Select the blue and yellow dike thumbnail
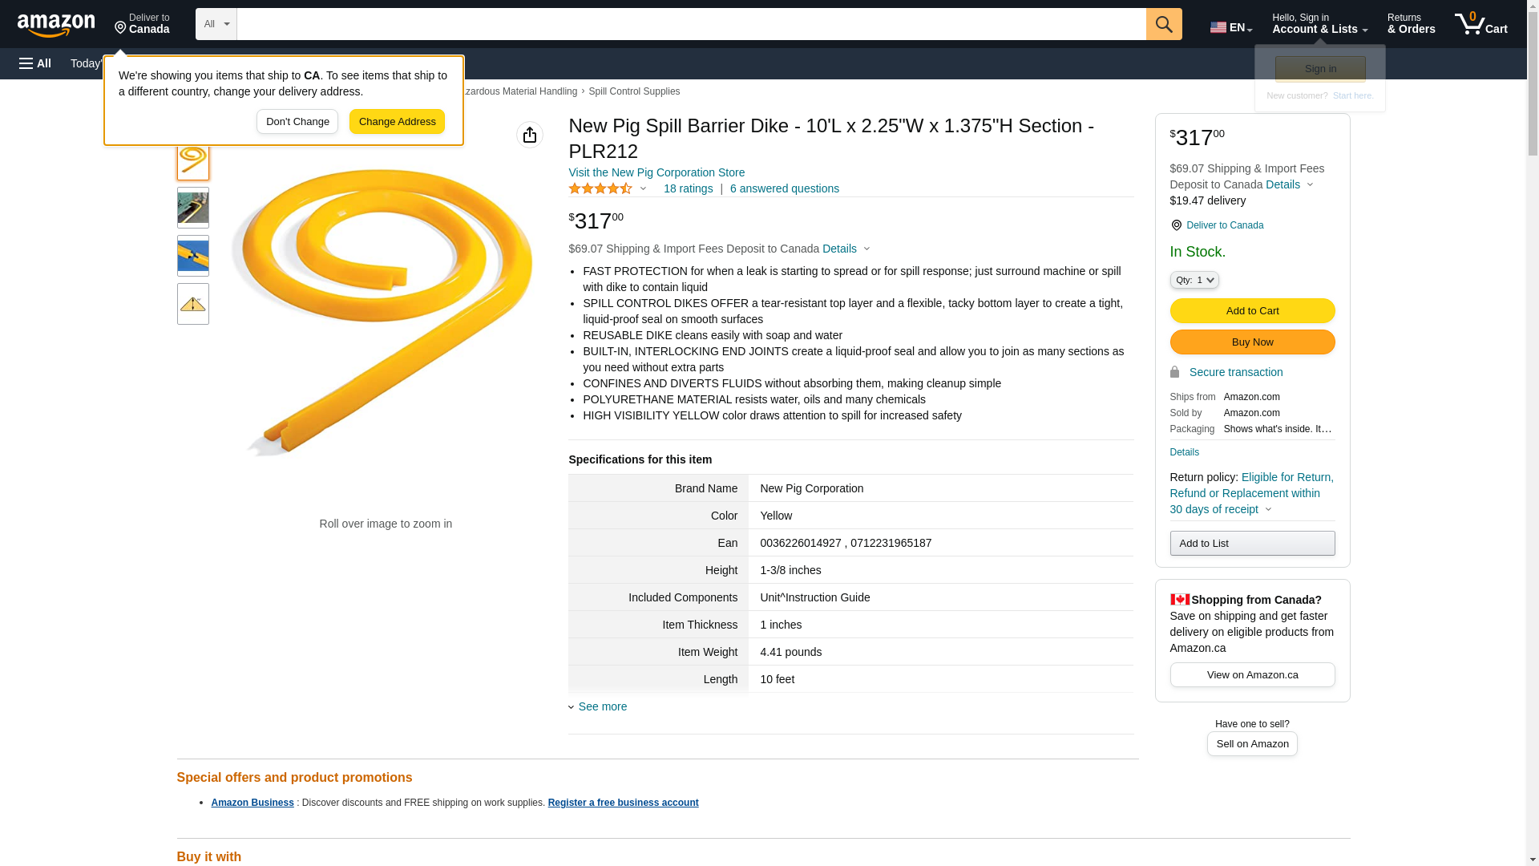The height and width of the screenshot is (866, 1539). pos(193,256)
